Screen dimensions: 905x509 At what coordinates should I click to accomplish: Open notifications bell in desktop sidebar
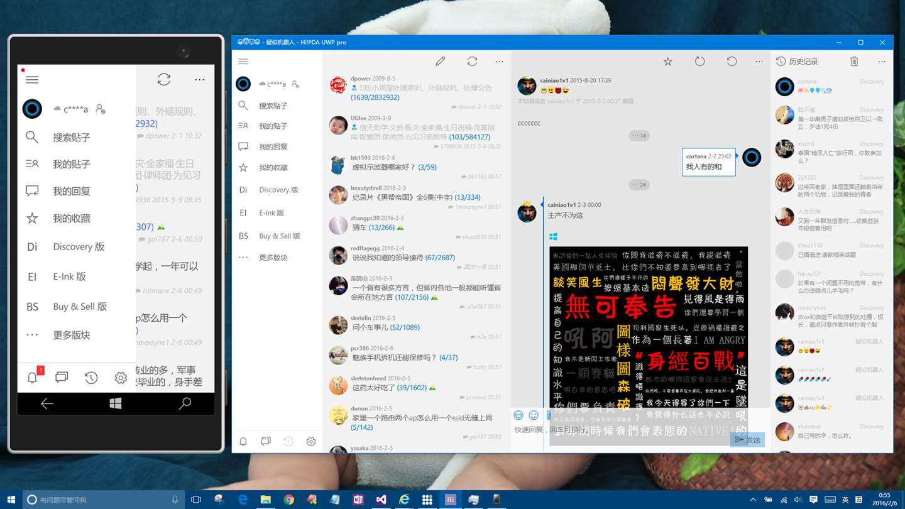[243, 442]
